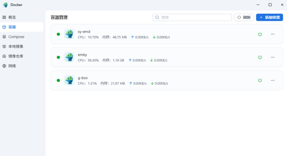Select the 容器 cube icon in sidebar

[4, 27]
